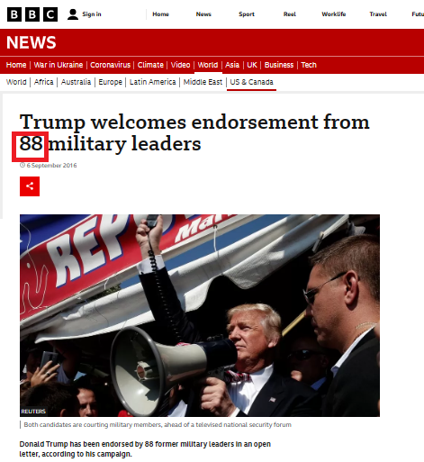Choose Latin America world region link

(x=152, y=82)
